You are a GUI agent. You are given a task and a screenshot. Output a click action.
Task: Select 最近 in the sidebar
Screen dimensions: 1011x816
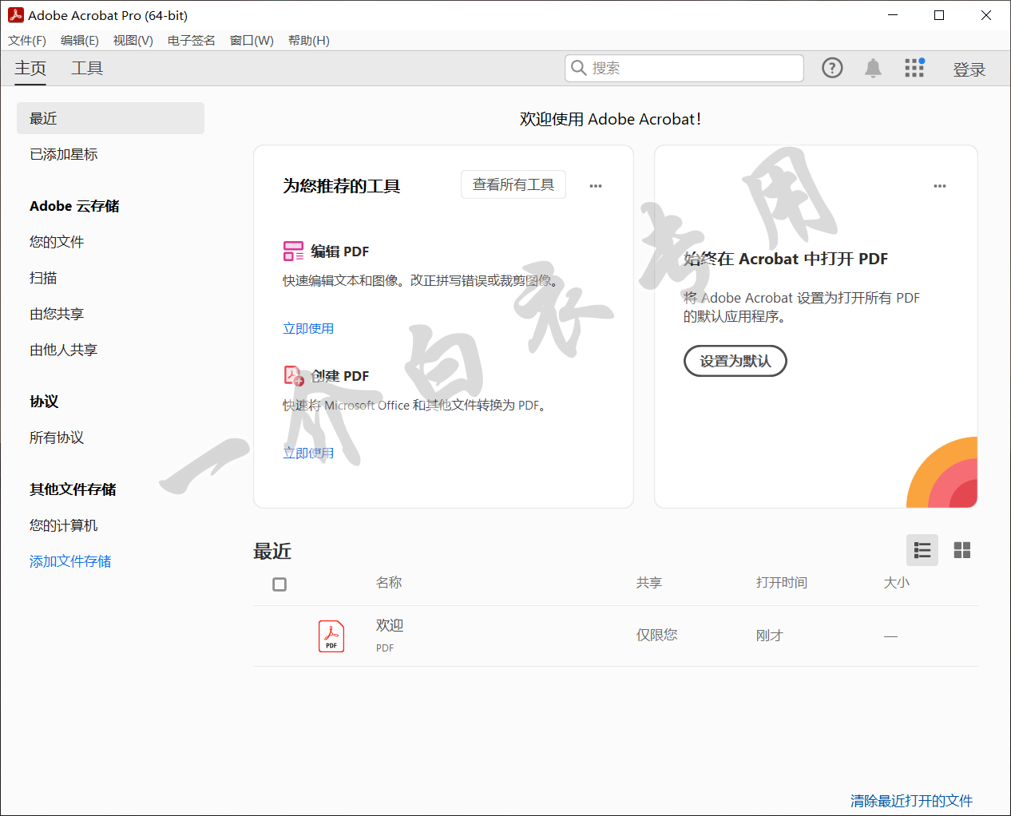(110, 118)
